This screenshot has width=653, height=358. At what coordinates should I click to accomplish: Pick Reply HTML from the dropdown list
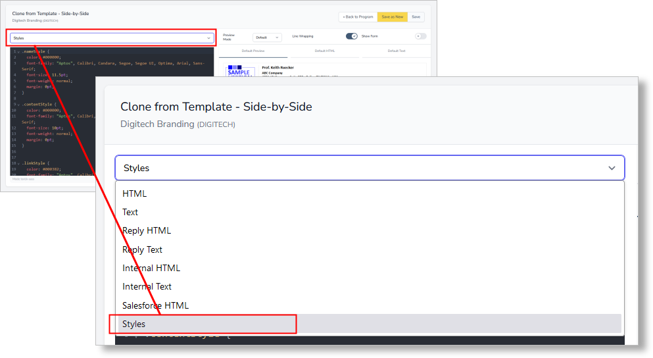tap(370, 230)
